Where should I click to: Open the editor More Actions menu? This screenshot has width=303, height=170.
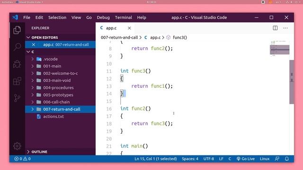tap(285, 28)
